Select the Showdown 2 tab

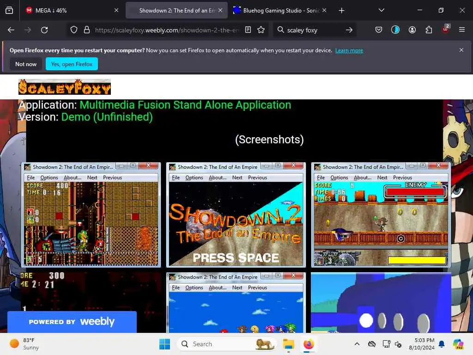click(x=177, y=11)
